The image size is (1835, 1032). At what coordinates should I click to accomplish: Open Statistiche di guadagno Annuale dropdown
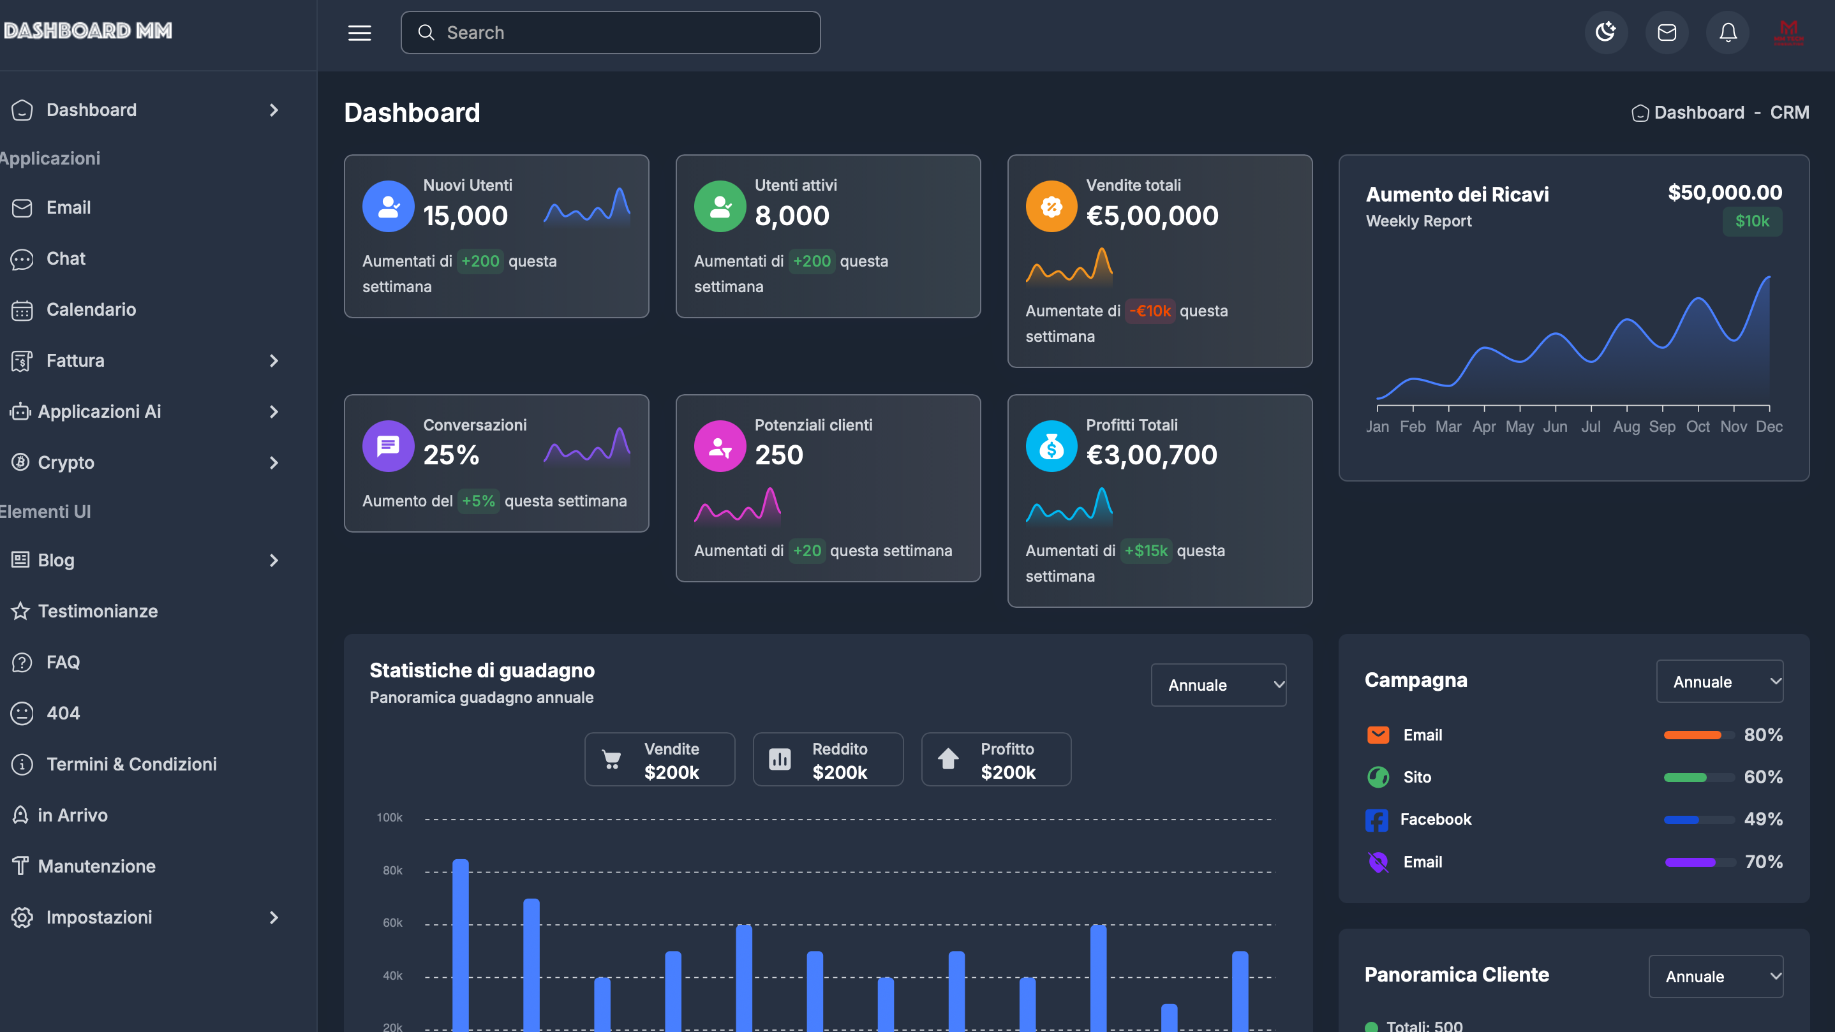[1218, 685]
